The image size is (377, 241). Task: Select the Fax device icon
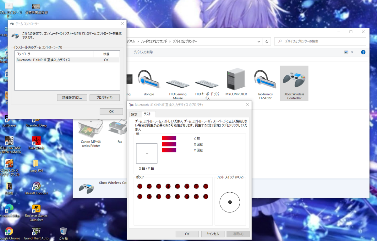[120, 132]
